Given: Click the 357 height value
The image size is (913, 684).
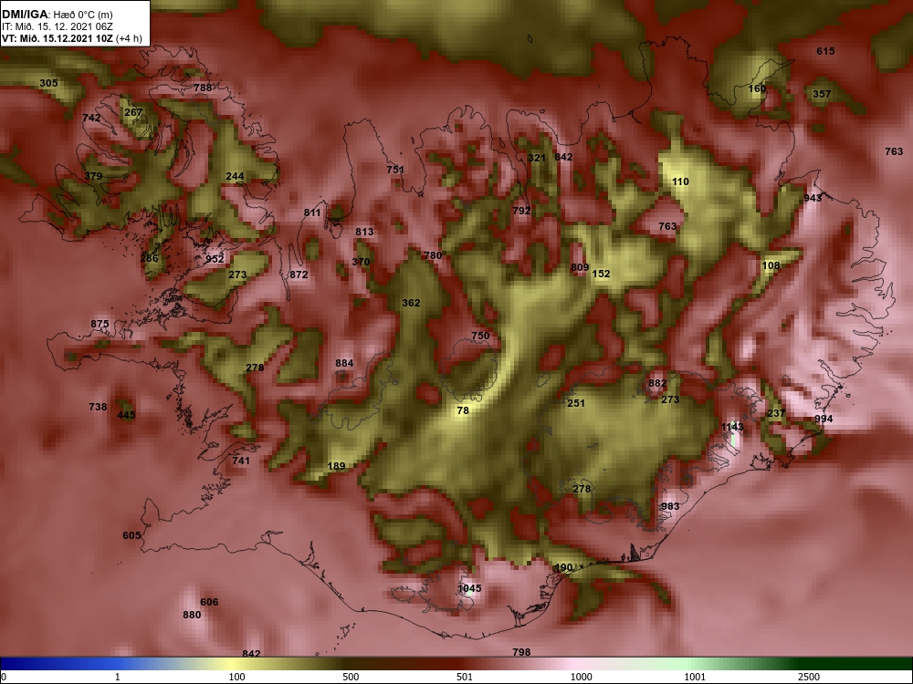Looking at the screenshot, I should pyautogui.click(x=822, y=94).
